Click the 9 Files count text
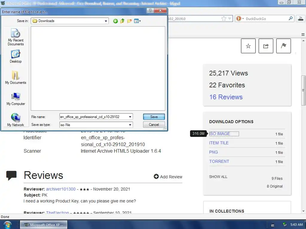This screenshot has width=306, height=229. 277,179
